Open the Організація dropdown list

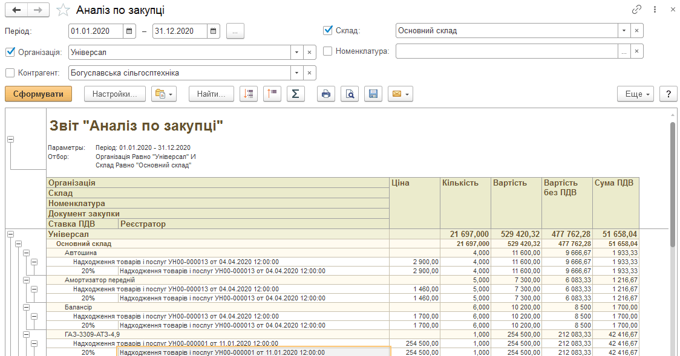point(296,53)
